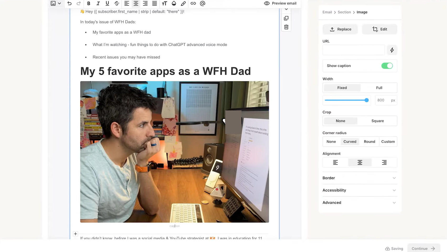The image size is (447, 252).
Task: Open the insert link tool
Action: tap(193, 3)
